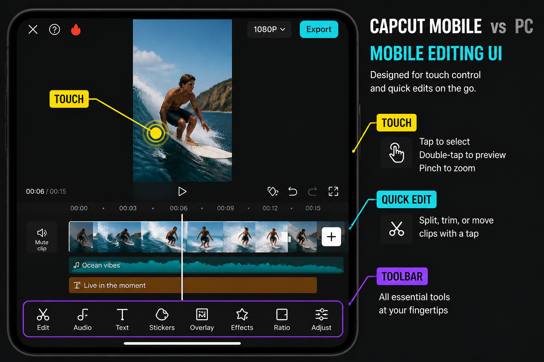Image resolution: width=544 pixels, height=362 pixels.
Task: Close the editor with the X icon
Action: point(33,29)
